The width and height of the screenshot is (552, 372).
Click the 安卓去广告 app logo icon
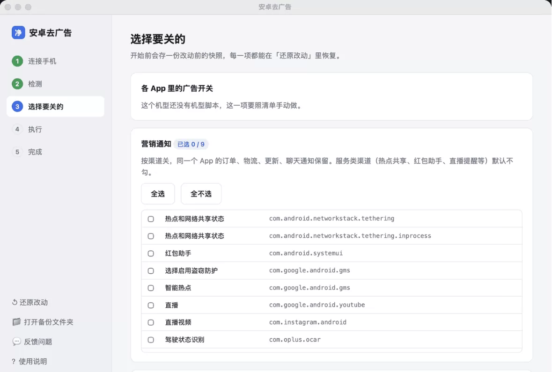(18, 33)
